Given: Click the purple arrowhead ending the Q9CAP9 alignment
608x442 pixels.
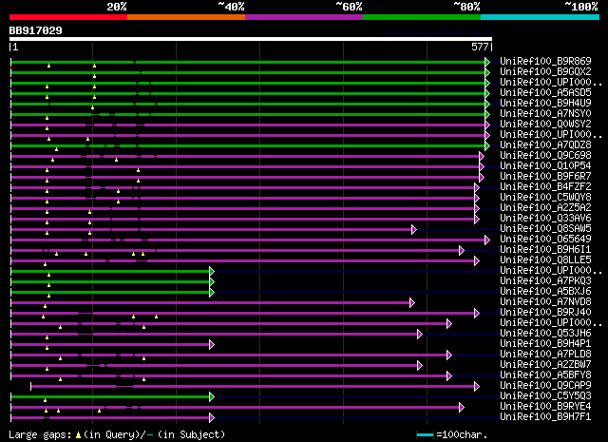Looking at the screenshot, I should click(x=477, y=387).
